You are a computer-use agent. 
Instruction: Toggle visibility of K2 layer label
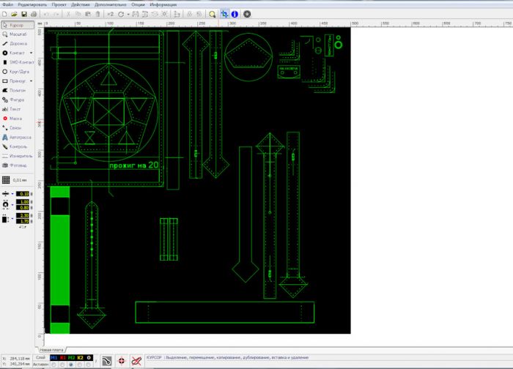pyautogui.click(x=80, y=357)
